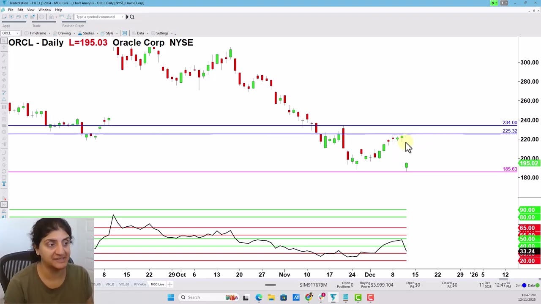The image size is (541, 304).
Task: Open the command box history dropdown
Action: pos(122,17)
